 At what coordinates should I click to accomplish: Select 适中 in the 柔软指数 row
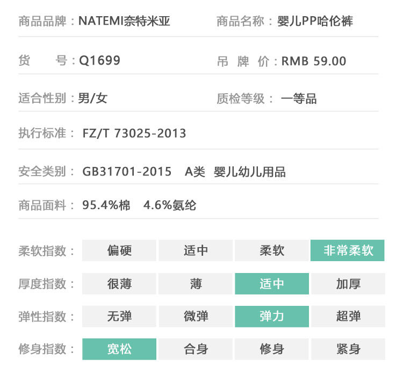click(196, 250)
